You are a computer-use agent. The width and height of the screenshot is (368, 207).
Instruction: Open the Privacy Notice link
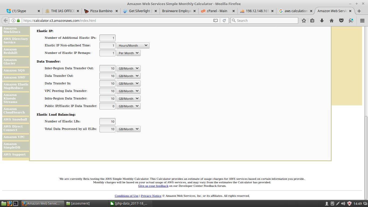[x=151, y=196]
